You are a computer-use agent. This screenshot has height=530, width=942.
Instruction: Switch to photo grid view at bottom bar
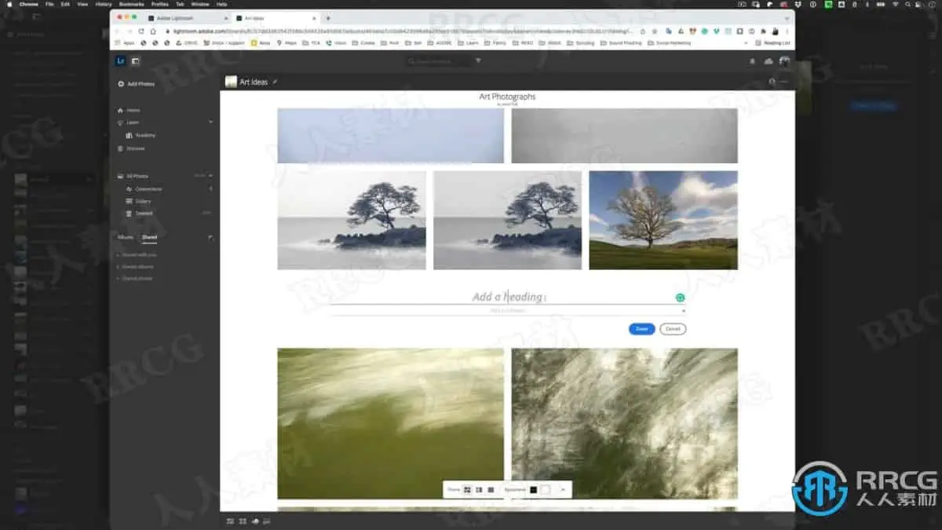[x=230, y=521]
